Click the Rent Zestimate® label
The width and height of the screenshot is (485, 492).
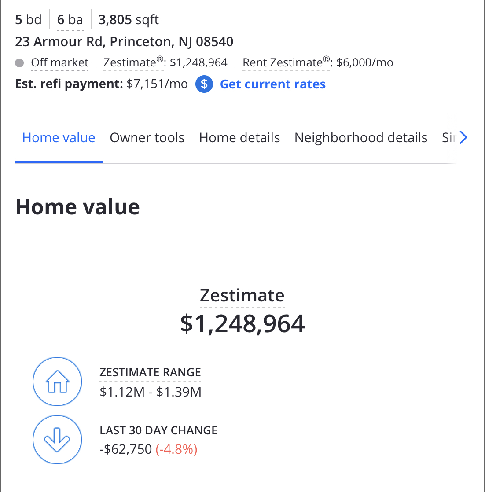tap(287, 62)
